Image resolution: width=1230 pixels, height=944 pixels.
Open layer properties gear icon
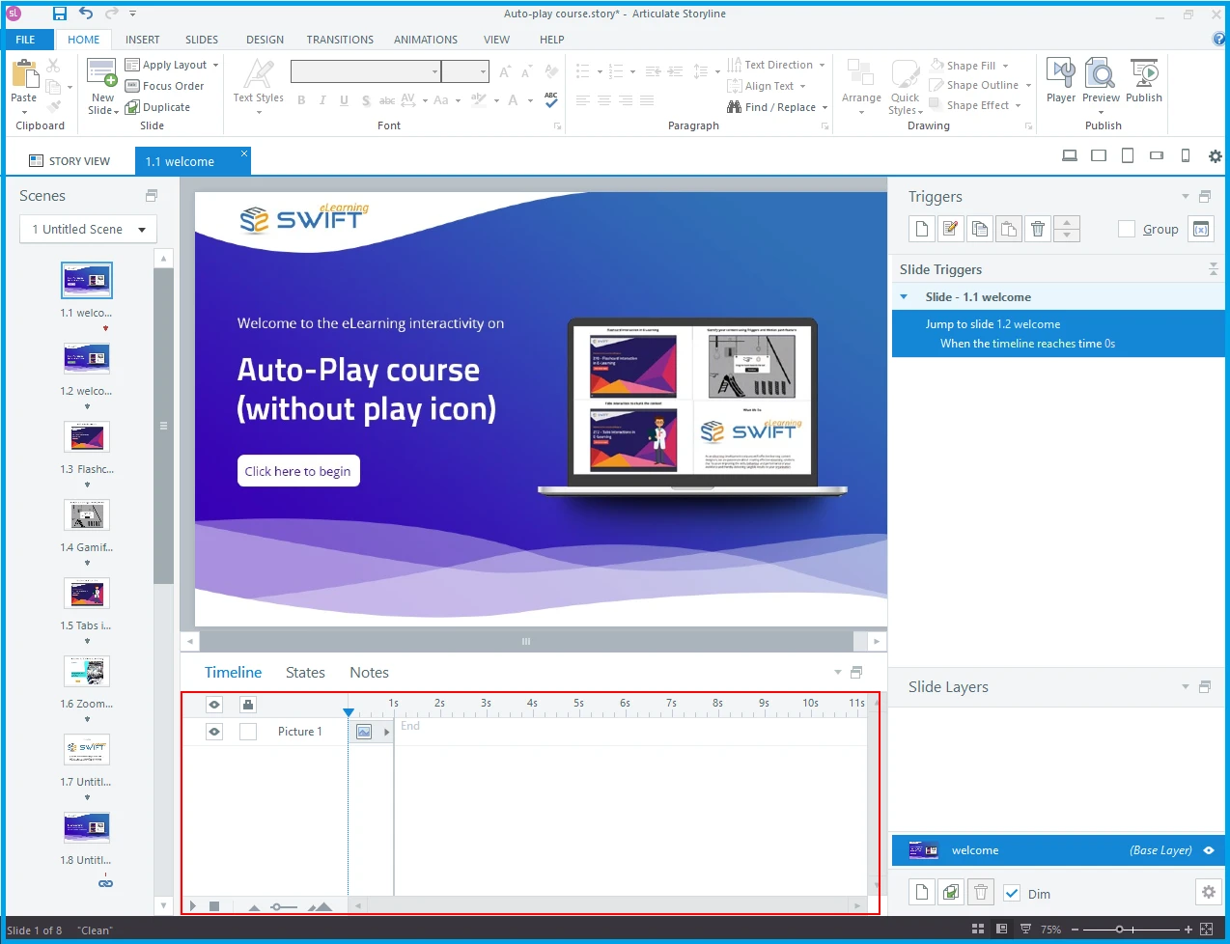[x=1208, y=892]
